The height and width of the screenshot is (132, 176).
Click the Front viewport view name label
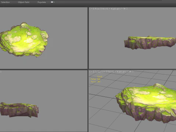point(97,9)
